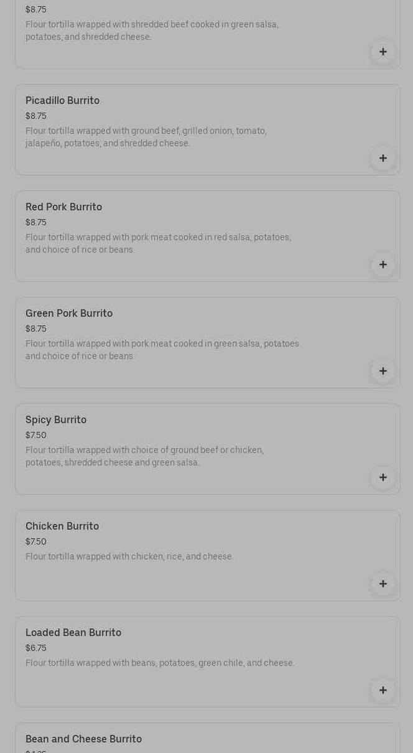413x753 pixels.
Task: Click the plus icon for Loaded Bean Burrito
Action: click(383, 690)
